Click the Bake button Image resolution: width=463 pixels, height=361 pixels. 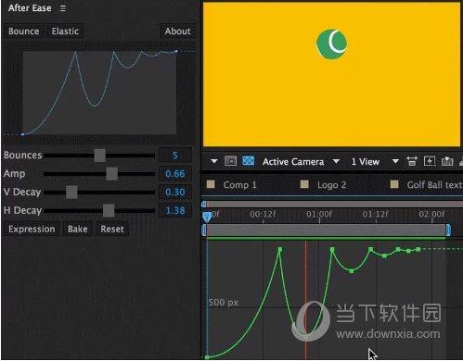[x=78, y=229]
